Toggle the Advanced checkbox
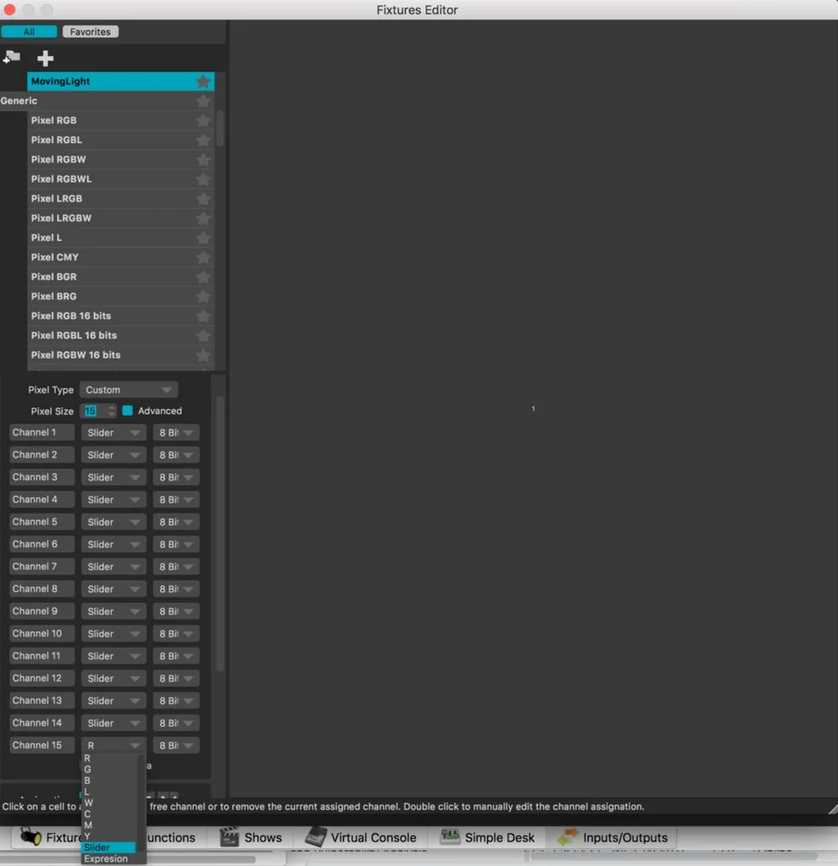This screenshot has height=866, width=838. tap(127, 410)
